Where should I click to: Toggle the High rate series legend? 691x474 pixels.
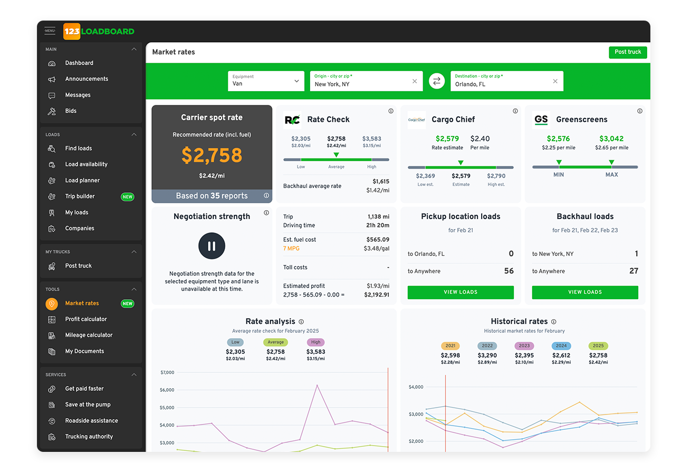click(315, 342)
